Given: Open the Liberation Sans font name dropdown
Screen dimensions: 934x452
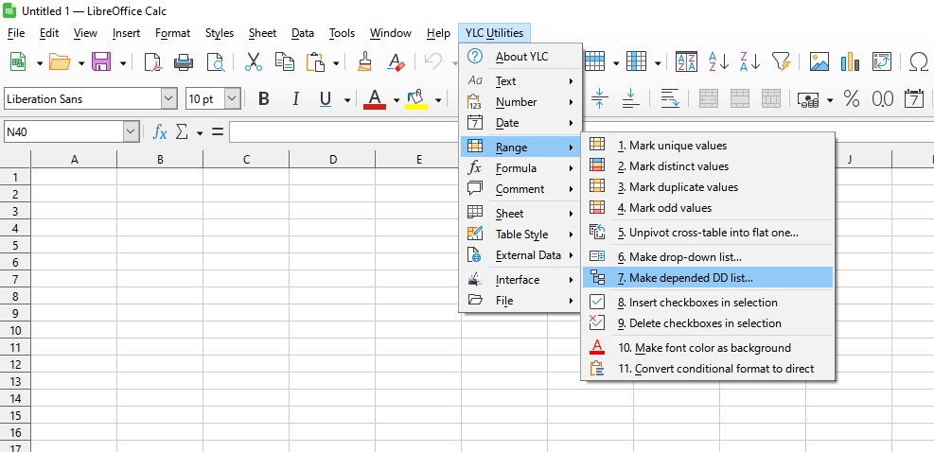Looking at the screenshot, I should pyautogui.click(x=169, y=99).
